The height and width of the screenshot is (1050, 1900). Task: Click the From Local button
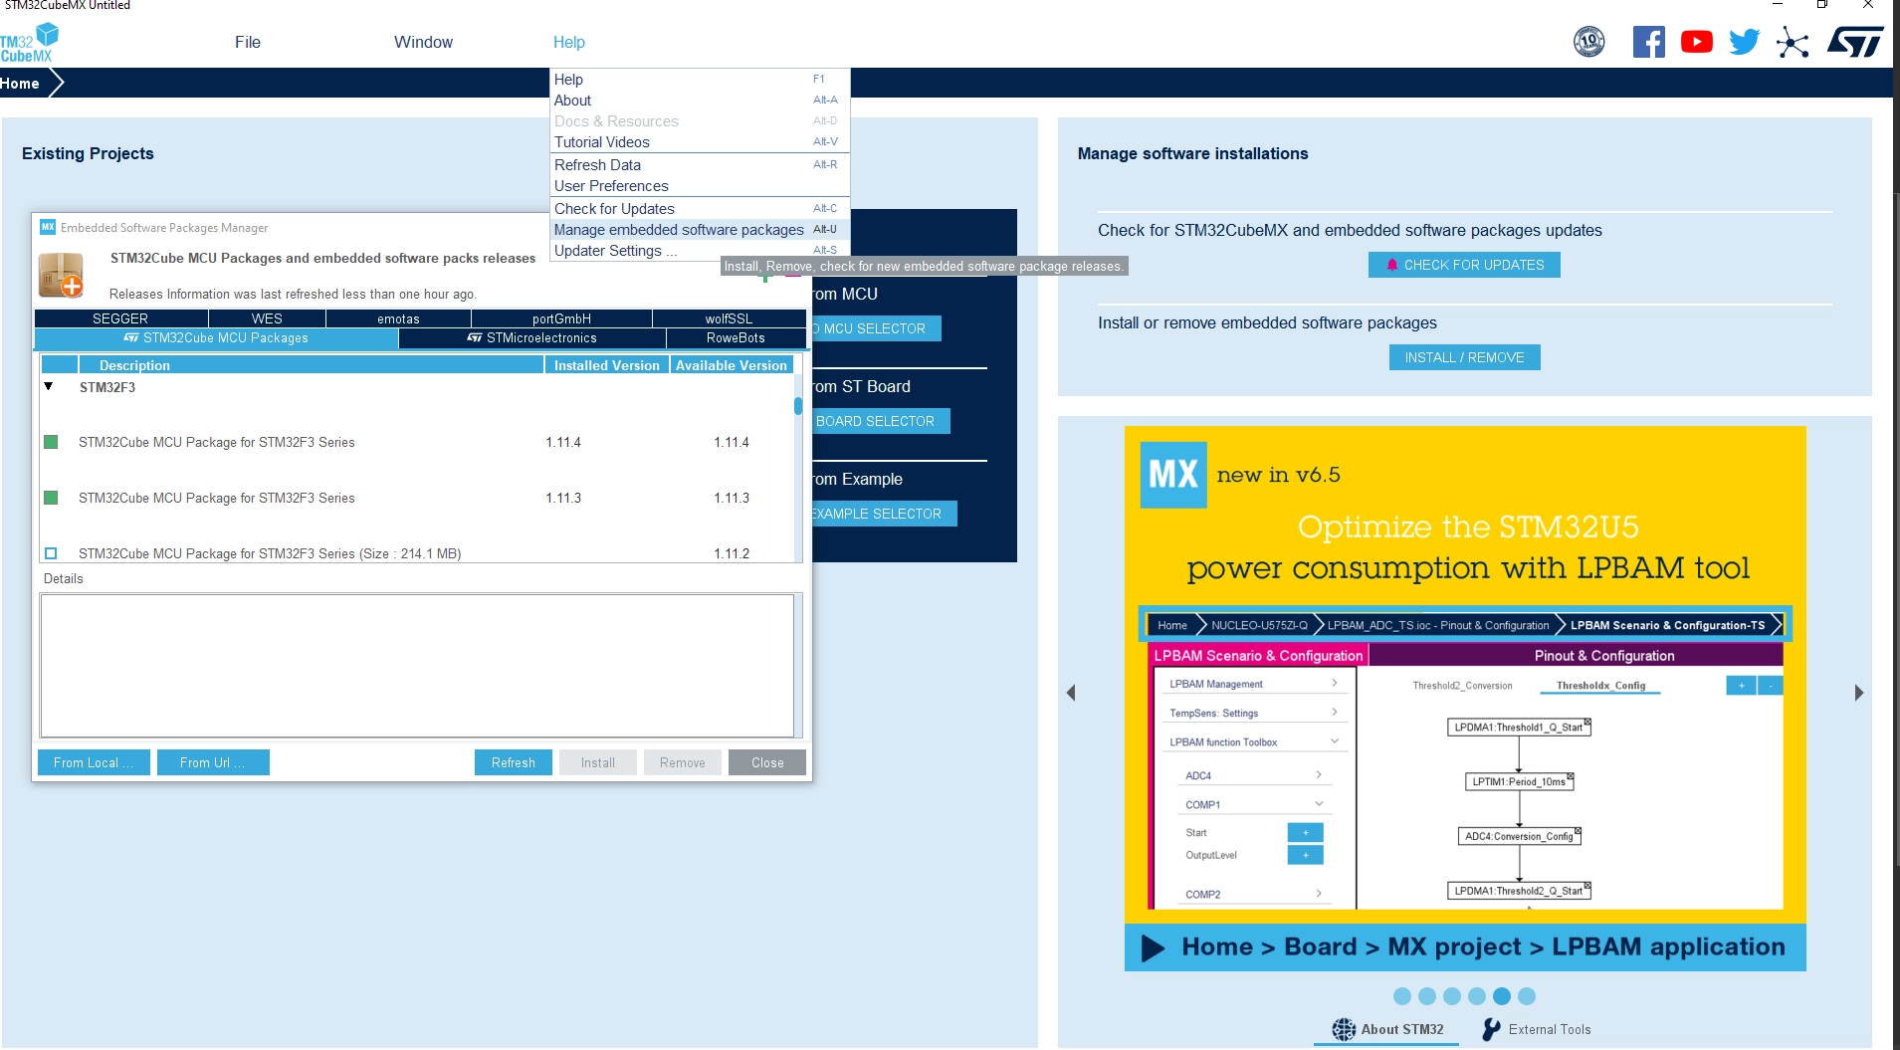(94, 762)
